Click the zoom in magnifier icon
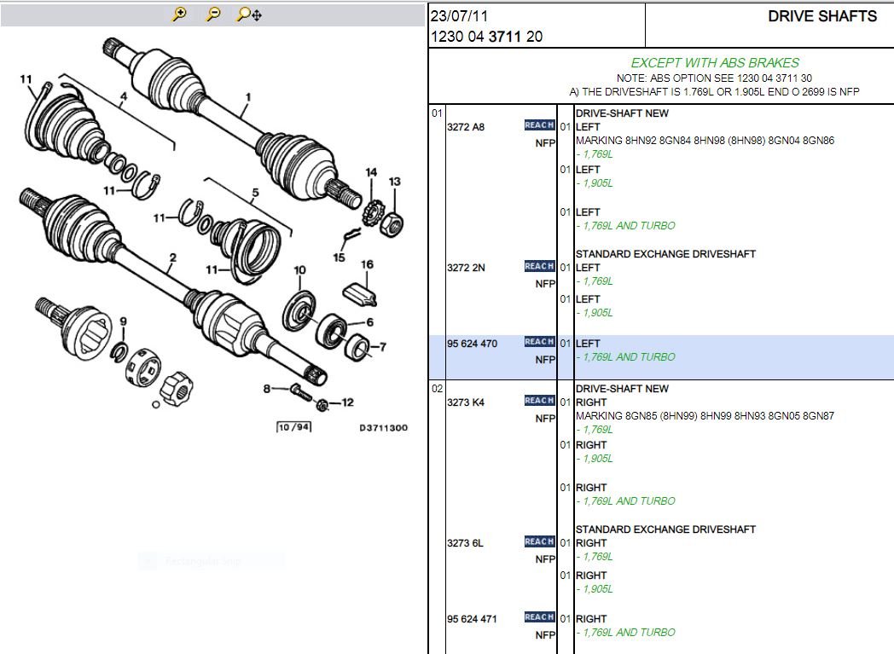 click(x=179, y=14)
